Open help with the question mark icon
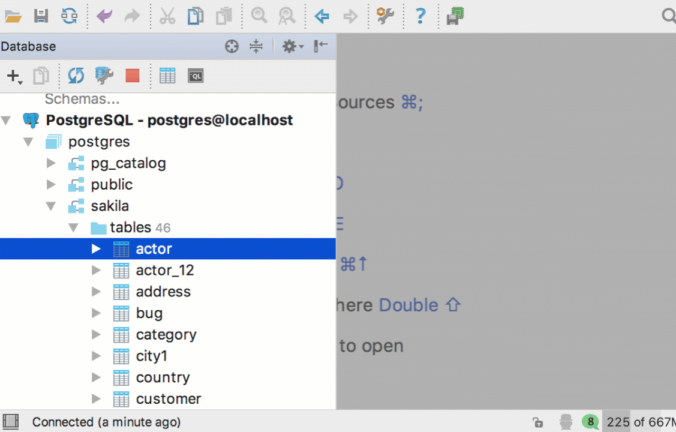 pyautogui.click(x=420, y=16)
